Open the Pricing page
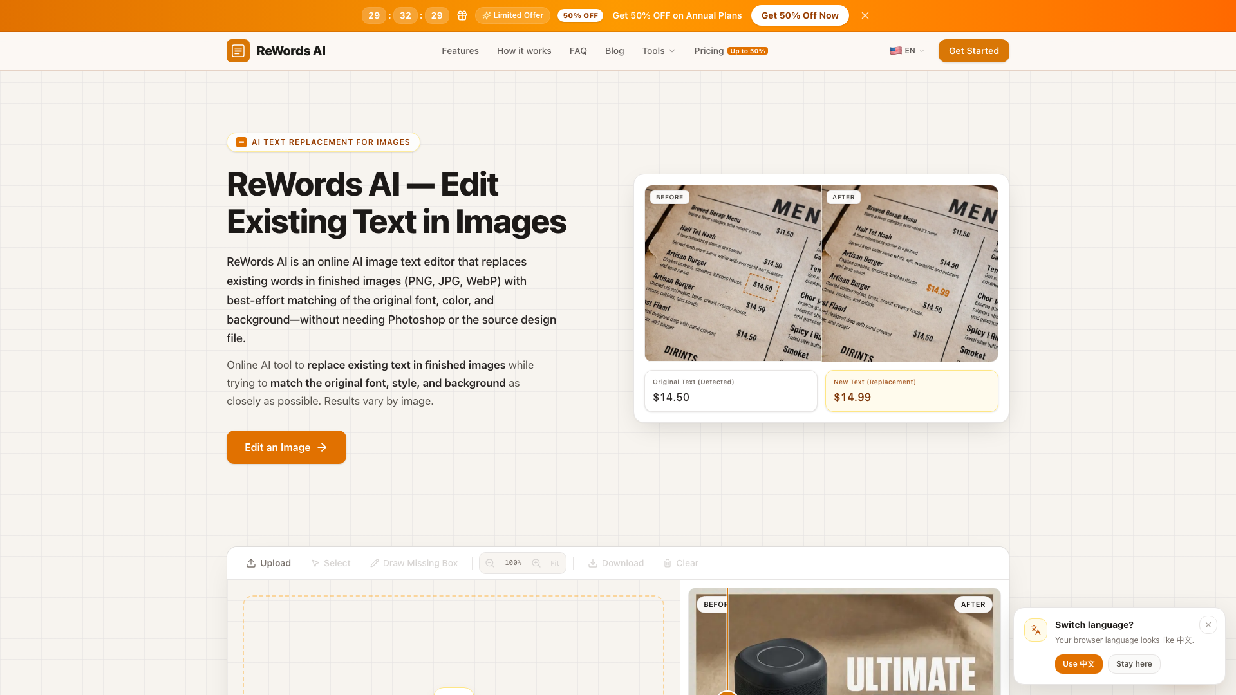The height and width of the screenshot is (695, 1236). click(x=731, y=51)
